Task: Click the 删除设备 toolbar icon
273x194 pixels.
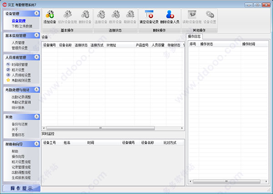Action: tap(85, 15)
